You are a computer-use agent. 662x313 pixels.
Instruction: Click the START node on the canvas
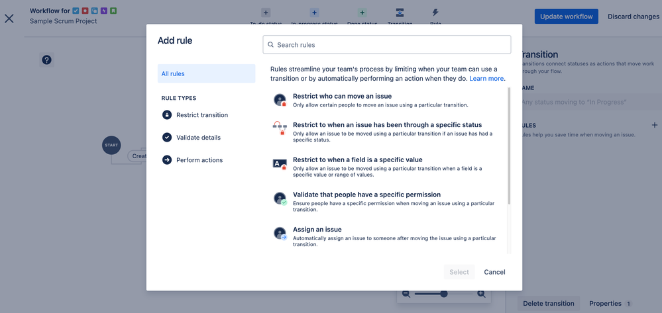[x=111, y=145]
